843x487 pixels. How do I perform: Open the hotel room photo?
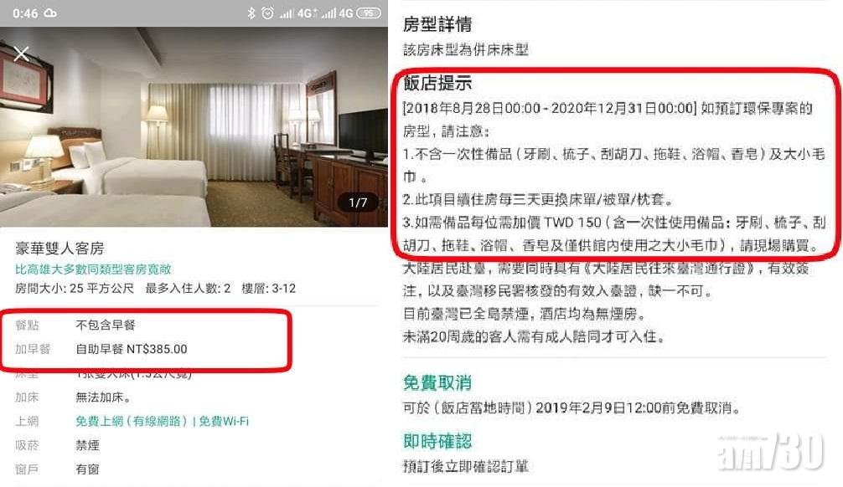pos(194,126)
